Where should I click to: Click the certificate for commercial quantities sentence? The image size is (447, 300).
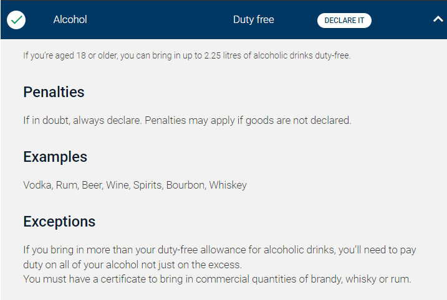click(217, 279)
